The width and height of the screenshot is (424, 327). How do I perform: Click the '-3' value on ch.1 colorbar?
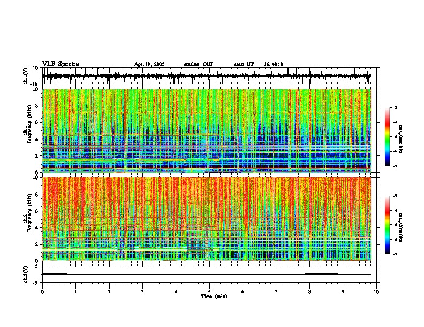395,107
